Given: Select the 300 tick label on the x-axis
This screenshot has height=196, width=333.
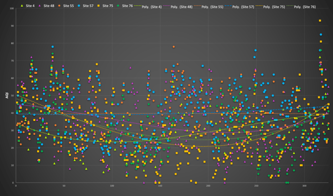Looking at the screenshot, I should (x=304, y=187).
